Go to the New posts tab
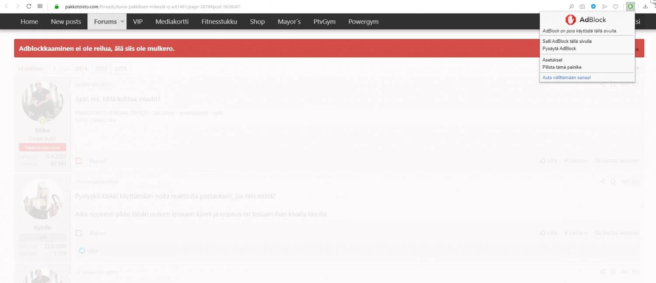 tap(66, 21)
